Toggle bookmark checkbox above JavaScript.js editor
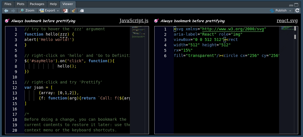Viewport: 303px width, 137px height. click(x=7, y=21)
